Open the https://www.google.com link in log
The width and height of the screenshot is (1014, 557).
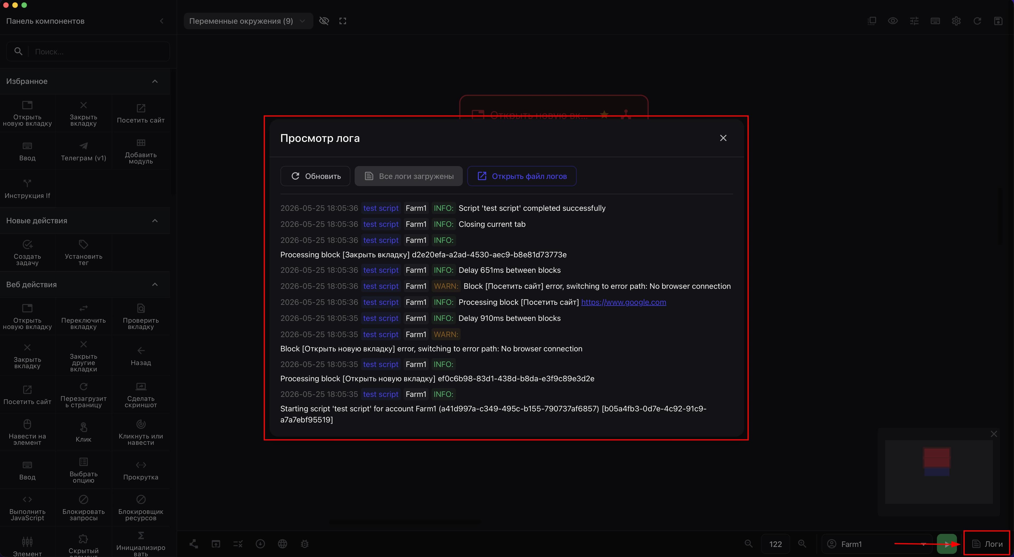[623, 302]
